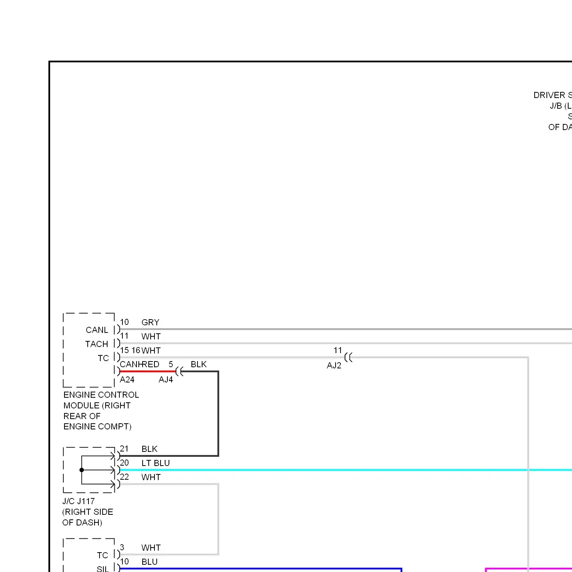Click the BLU wire label at pin 10
The image size is (572, 572).
(149, 562)
